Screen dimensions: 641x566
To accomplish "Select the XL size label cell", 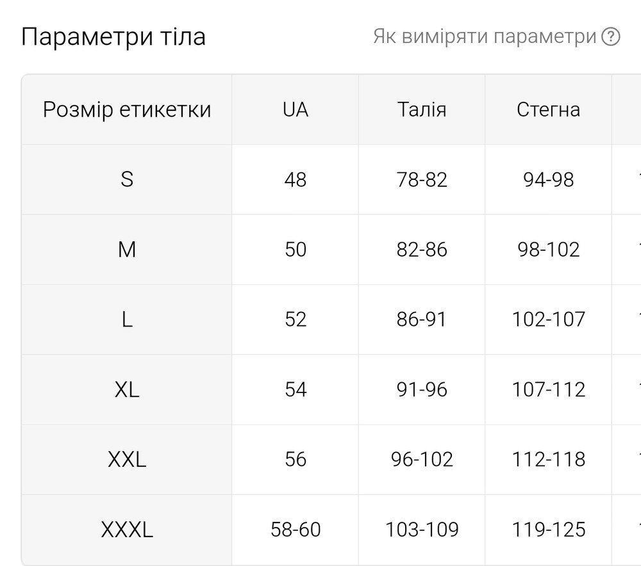I will pyautogui.click(x=127, y=389).
